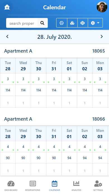
Task: Open the home icon in header
Action: tap(7, 7)
